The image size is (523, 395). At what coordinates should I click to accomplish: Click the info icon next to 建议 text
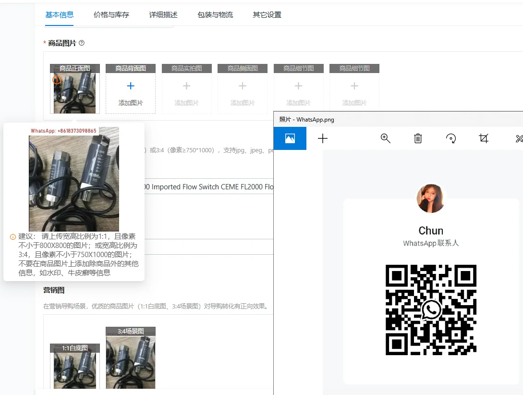coord(12,236)
